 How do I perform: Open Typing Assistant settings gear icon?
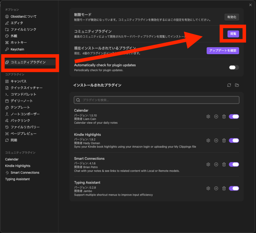click(208, 188)
